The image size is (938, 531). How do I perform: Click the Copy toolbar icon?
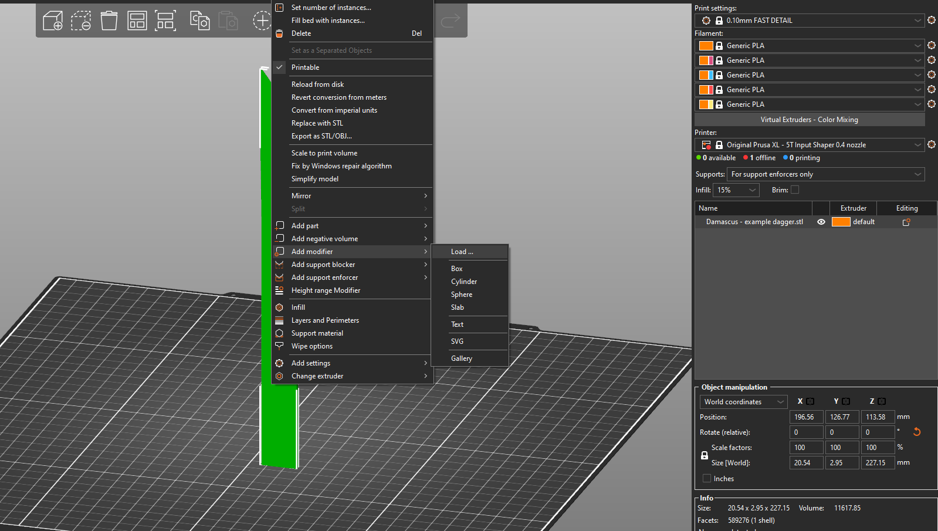pos(199,21)
